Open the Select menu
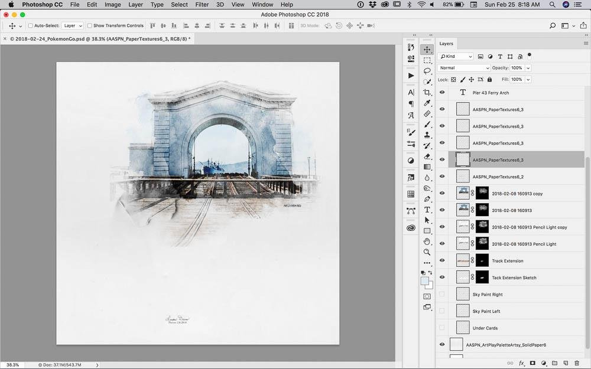This screenshot has width=591, height=369. (x=180, y=5)
